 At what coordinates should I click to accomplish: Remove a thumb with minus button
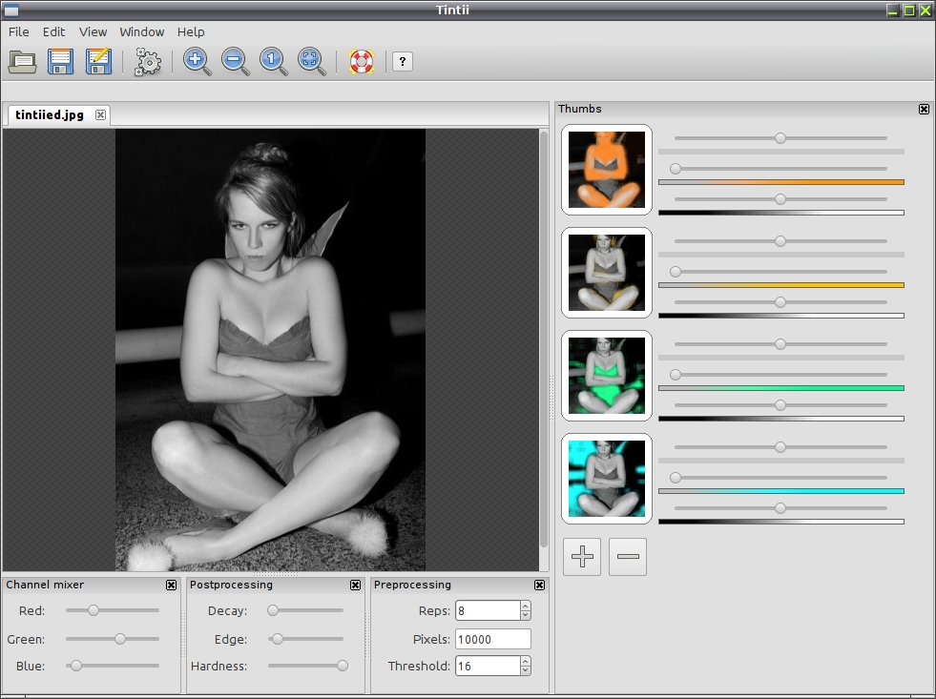click(x=628, y=557)
